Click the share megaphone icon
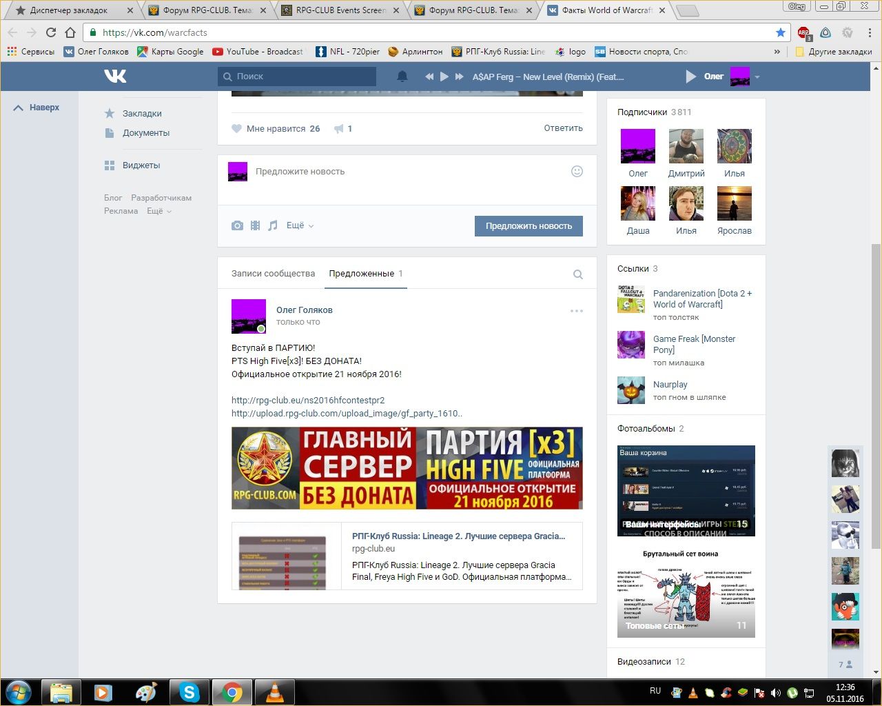Image resolution: width=882 pixels, height=706 pixels. (339, 129)
